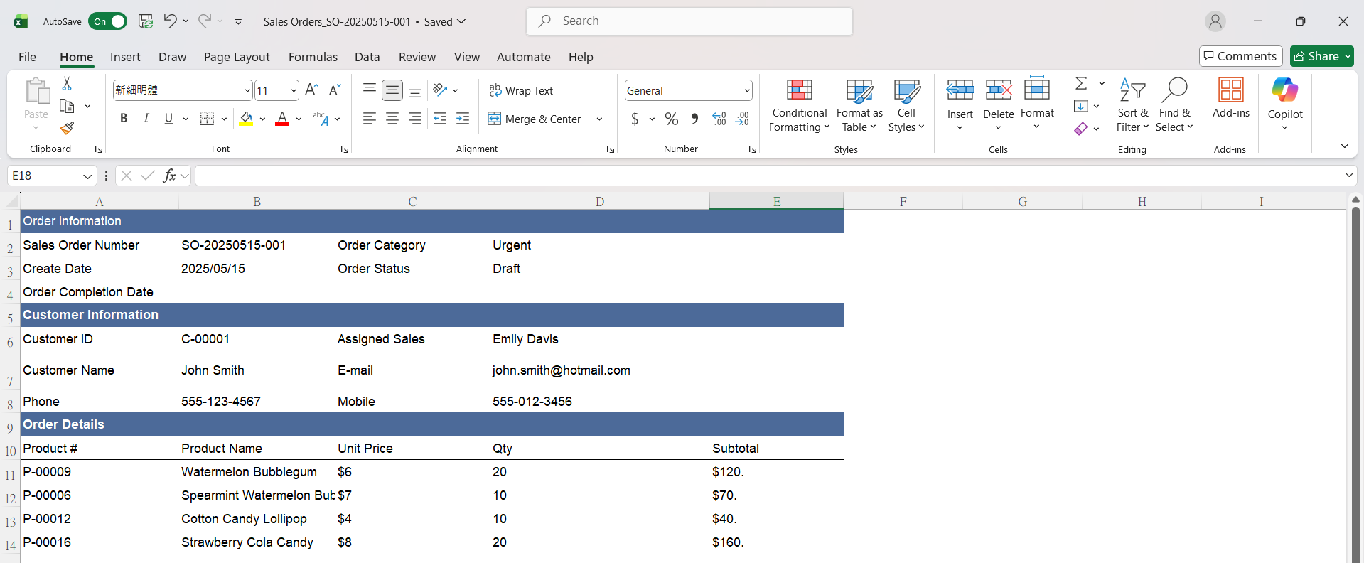Turn off the AutoSave toggle
Screen dimensions: 1364x563
pyautogui.click(x=108, y=21)
